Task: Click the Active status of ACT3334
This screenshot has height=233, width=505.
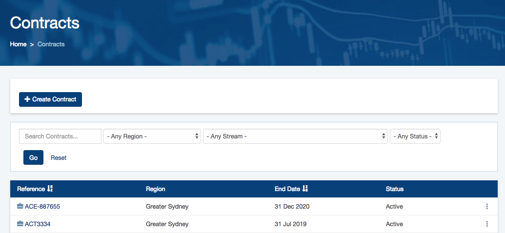Action: [x=394, y=224]
